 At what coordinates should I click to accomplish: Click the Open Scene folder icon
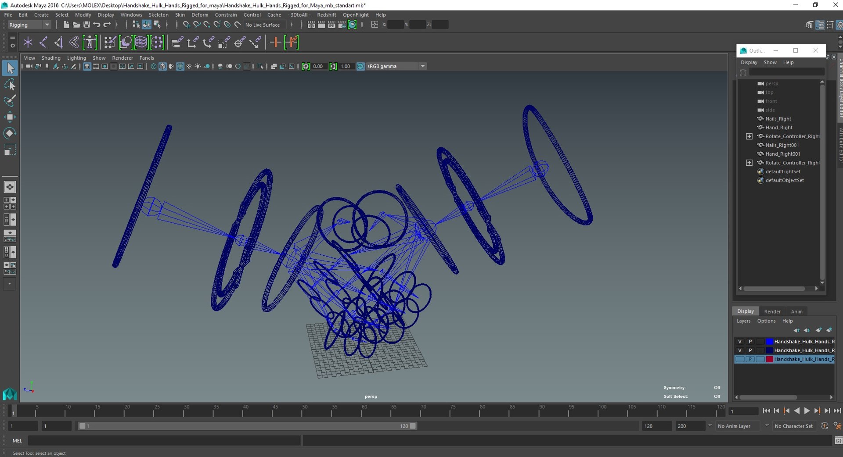[76, 25]
